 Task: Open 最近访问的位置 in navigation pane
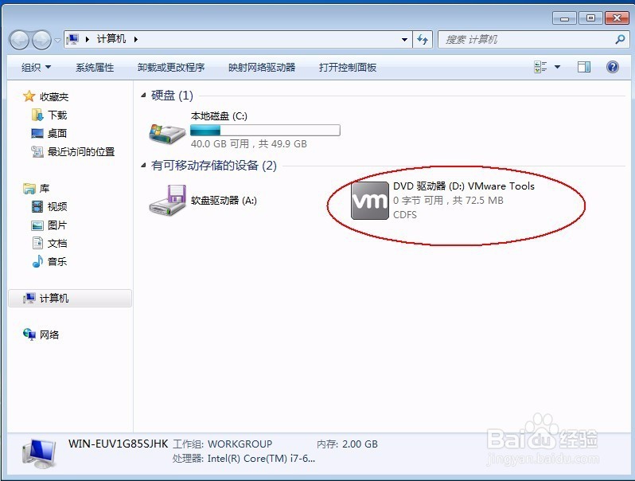[x=81, y=151]
